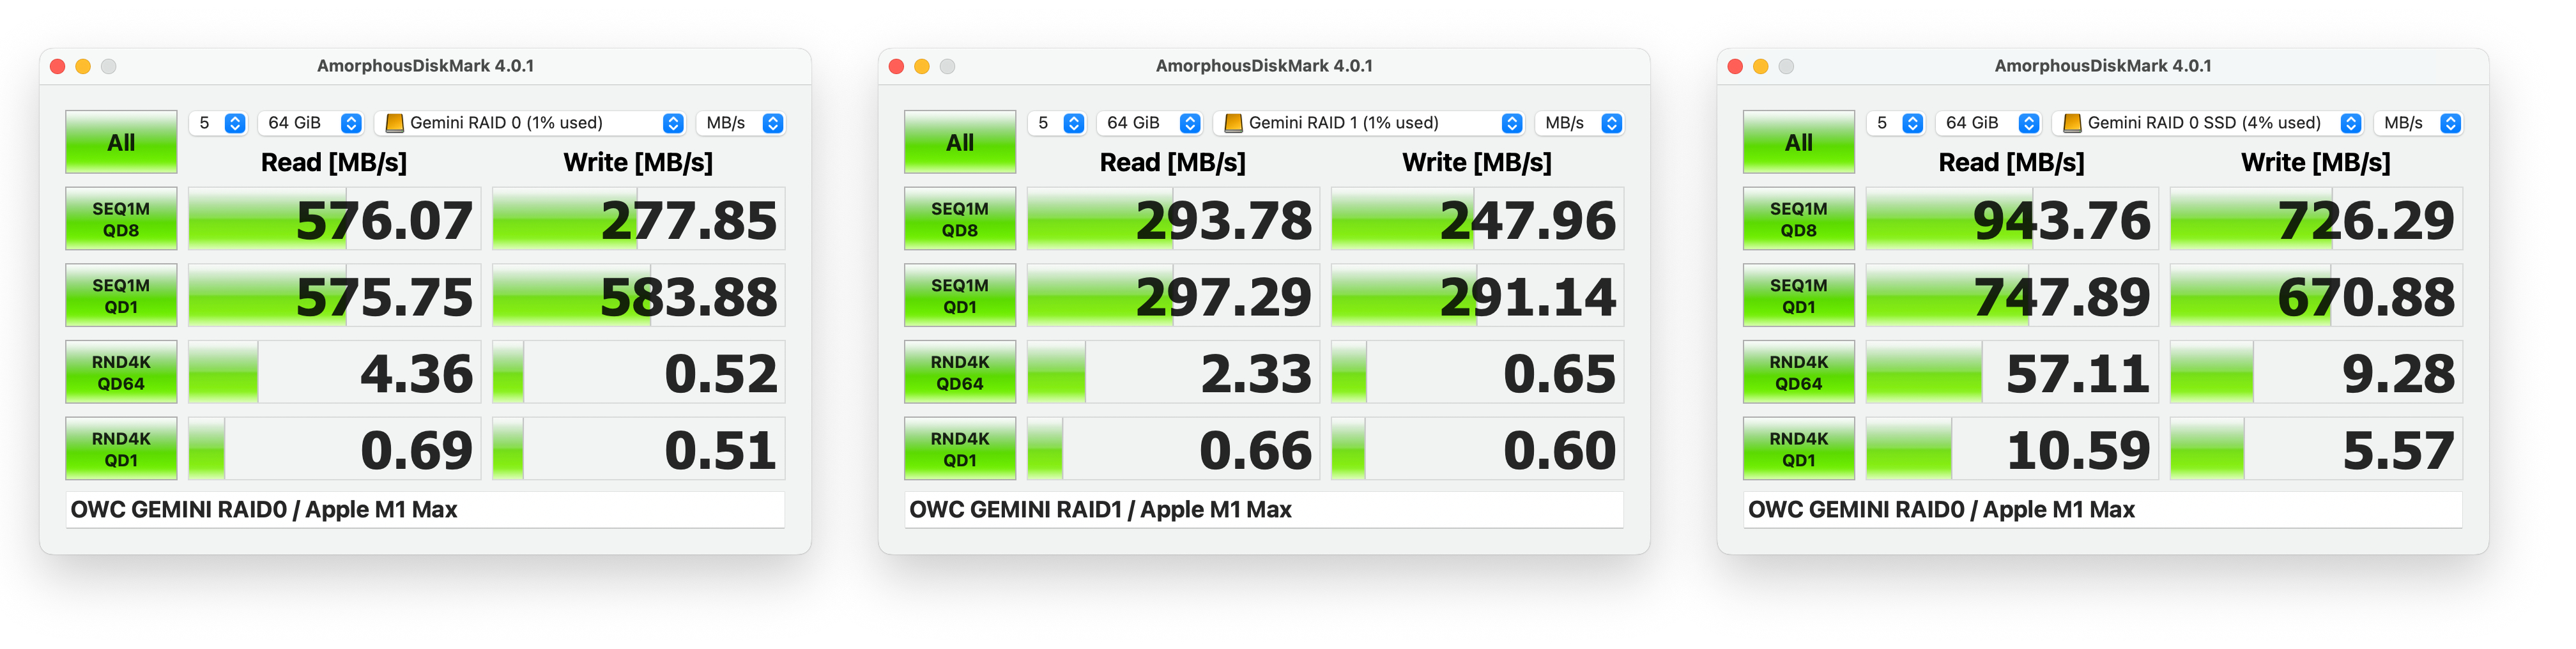Image resolution: width=2576 pixels, height=649 pixels.
Task: Click the orange drive icon beside Gemini RAID 1
Action: pos(1233,123)
